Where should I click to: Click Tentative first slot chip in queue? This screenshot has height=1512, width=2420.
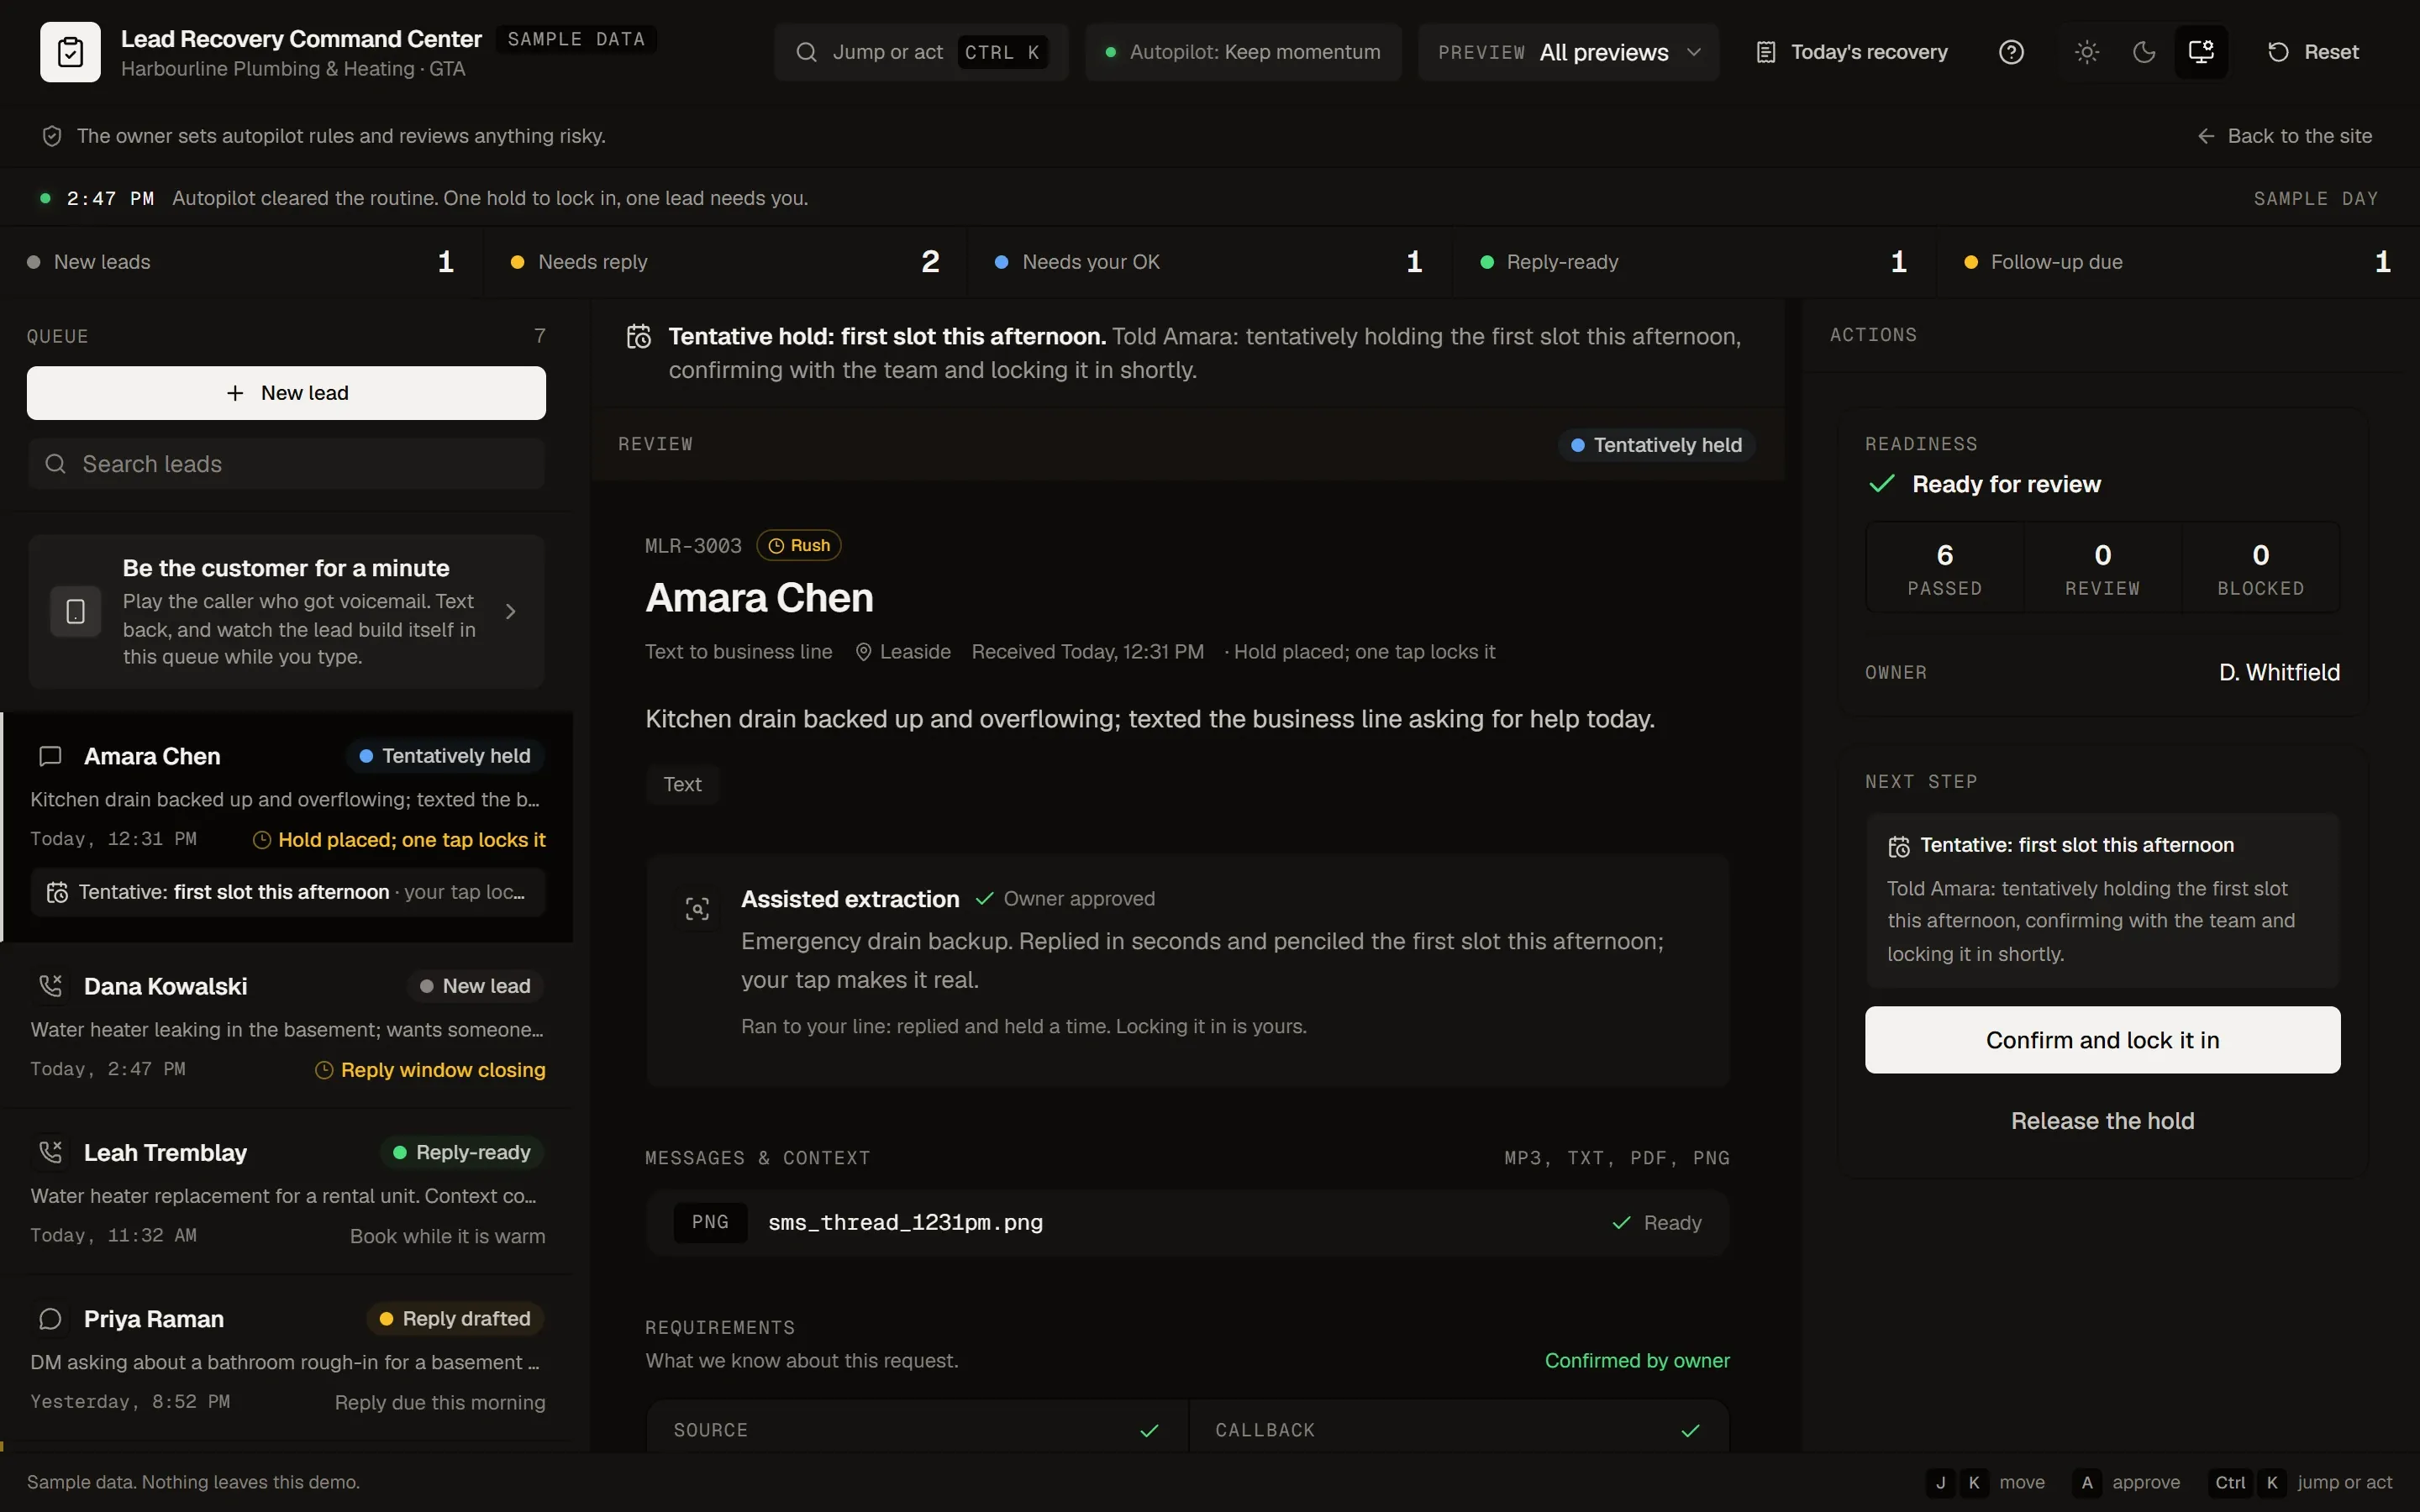[x=288, y=892]
